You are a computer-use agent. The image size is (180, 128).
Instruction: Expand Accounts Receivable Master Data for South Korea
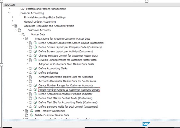coord(27,81)
